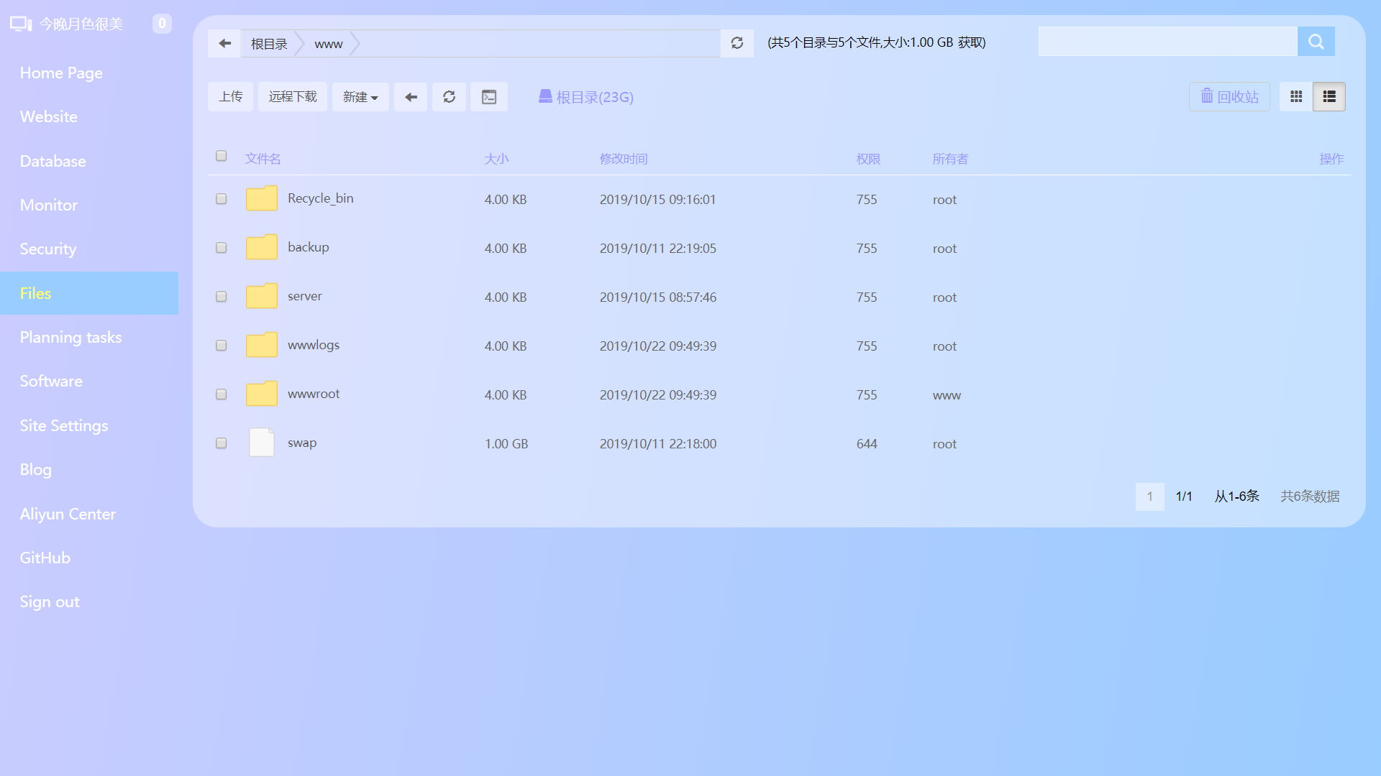Toggle the select-all checkbox in header

222,156
